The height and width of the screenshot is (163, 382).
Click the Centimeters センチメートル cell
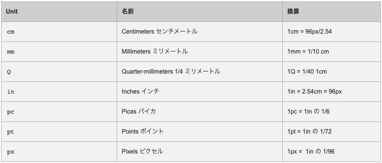pos(199,32)
